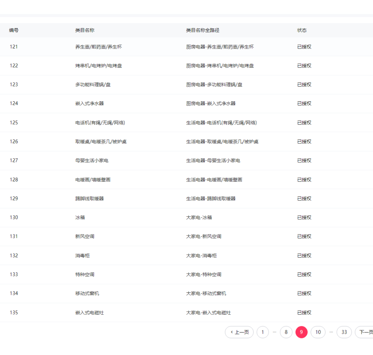Jump to last page 33
Viewport: 373px width, 355px height.
tap(344, 332)
